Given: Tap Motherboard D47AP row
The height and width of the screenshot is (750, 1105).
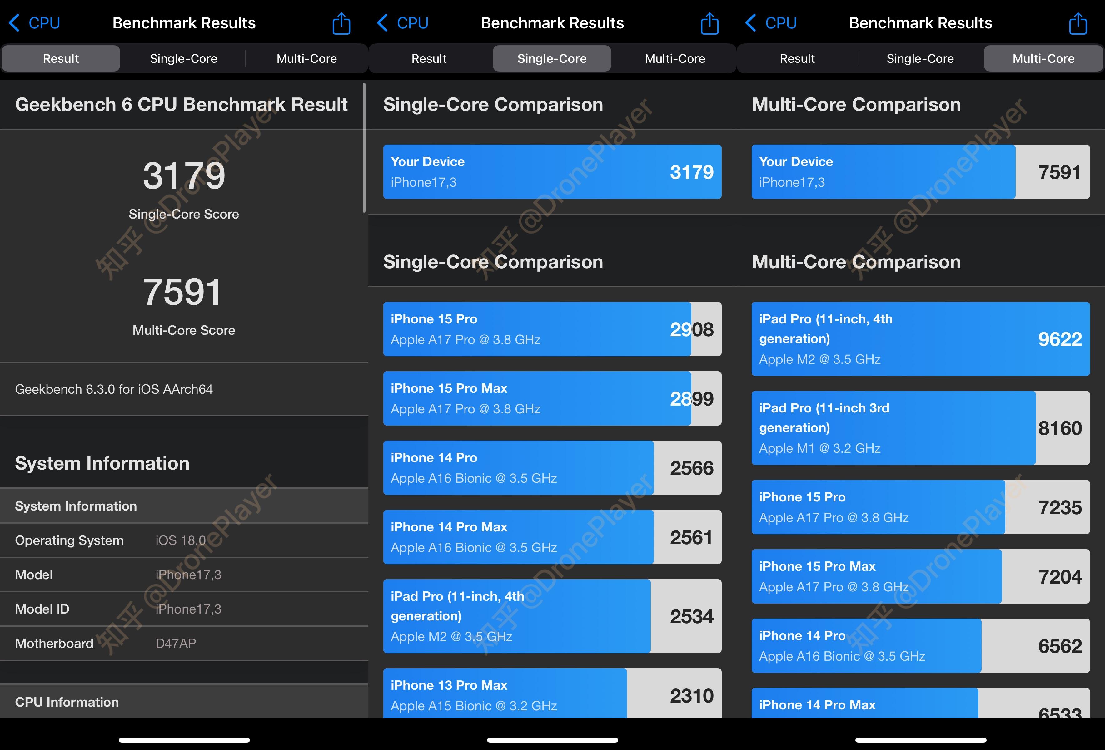Looking at the screenshot, I should point(184,643).
